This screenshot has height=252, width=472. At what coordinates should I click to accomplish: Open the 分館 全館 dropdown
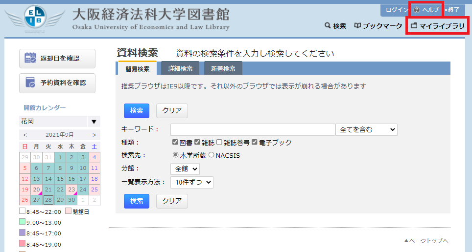pyautogui.click(x=185, y=169)
